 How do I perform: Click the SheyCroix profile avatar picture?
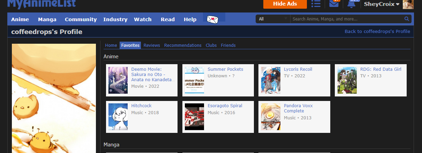(408, 4)
